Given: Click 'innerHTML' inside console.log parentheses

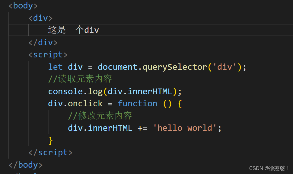Looking at the screenshot, I should pos(150,92).
